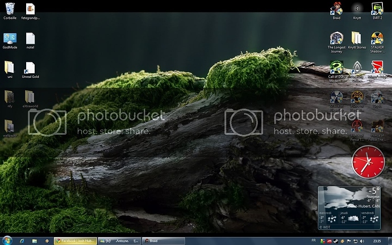Open the Knytt Stories folder

[357, 38]
